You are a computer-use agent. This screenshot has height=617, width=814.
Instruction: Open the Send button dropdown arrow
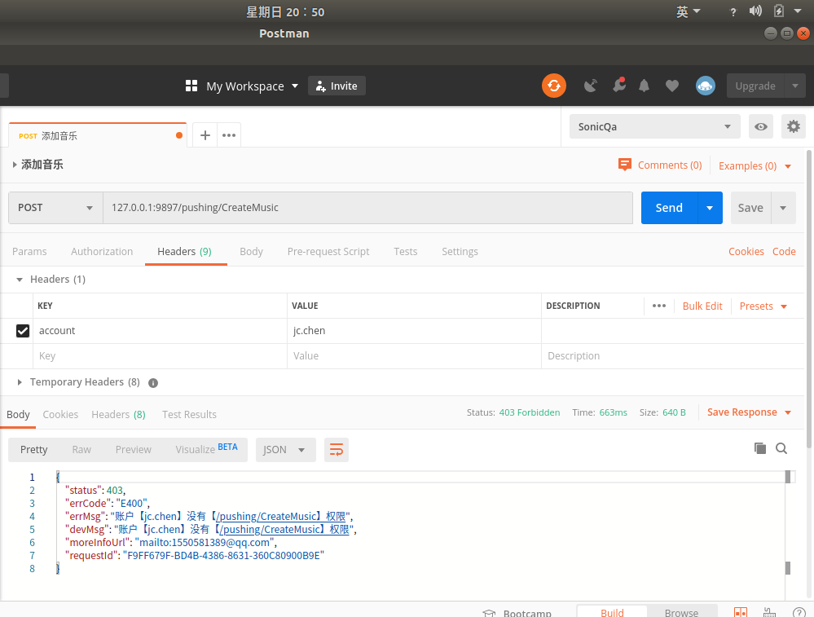[710, 208]
